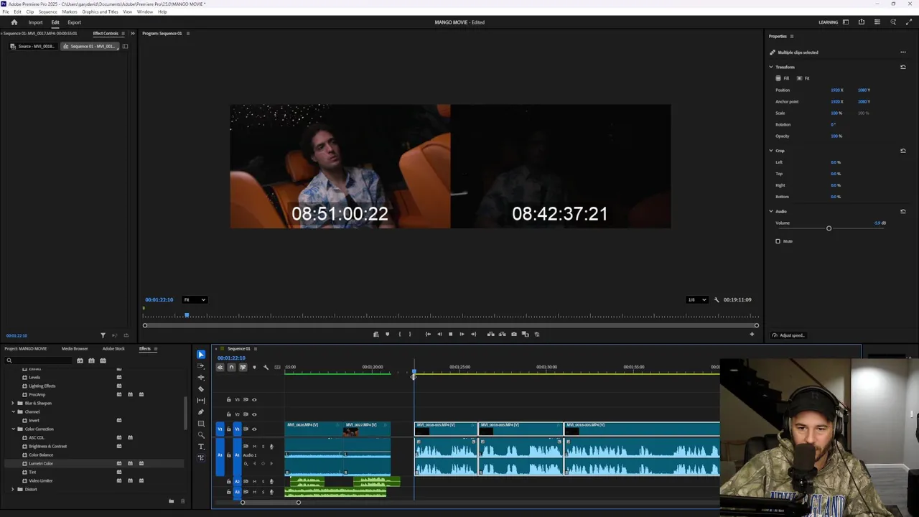Select the Ripple Edit tool
This screenshot has width=919, height=517.
(201, 378)
